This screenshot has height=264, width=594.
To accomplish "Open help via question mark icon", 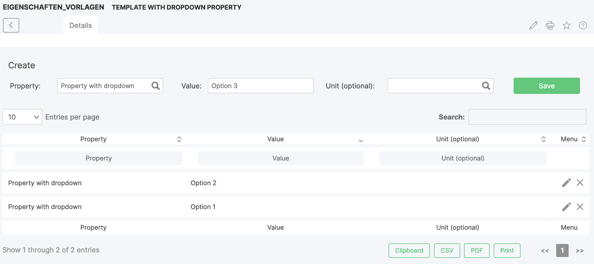I will [x=583, y=26].
